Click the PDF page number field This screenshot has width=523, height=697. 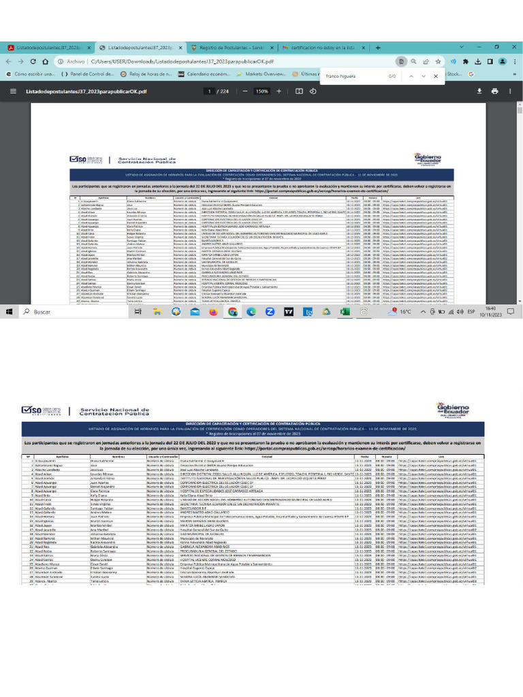coord(209,91)
